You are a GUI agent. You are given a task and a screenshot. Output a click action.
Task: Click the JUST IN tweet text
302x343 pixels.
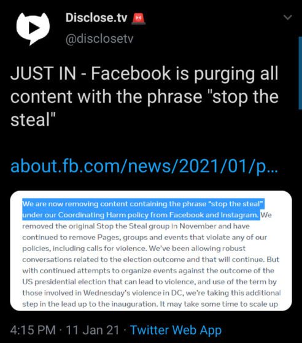[x=144, y=96]
